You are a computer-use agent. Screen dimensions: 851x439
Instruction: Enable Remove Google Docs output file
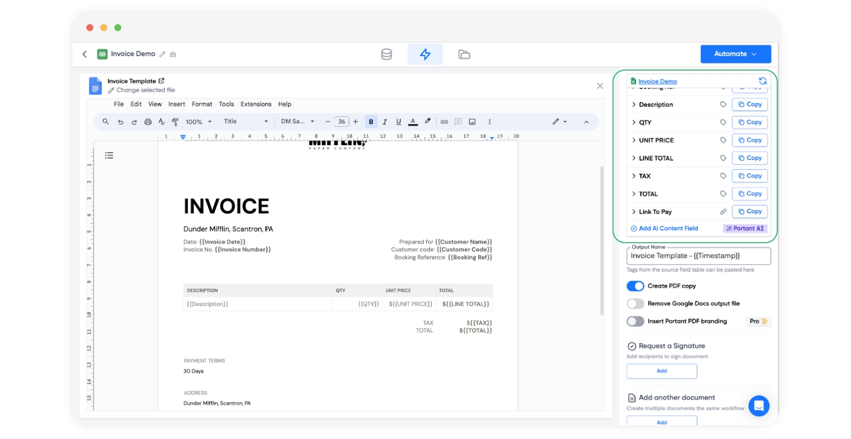635,303
